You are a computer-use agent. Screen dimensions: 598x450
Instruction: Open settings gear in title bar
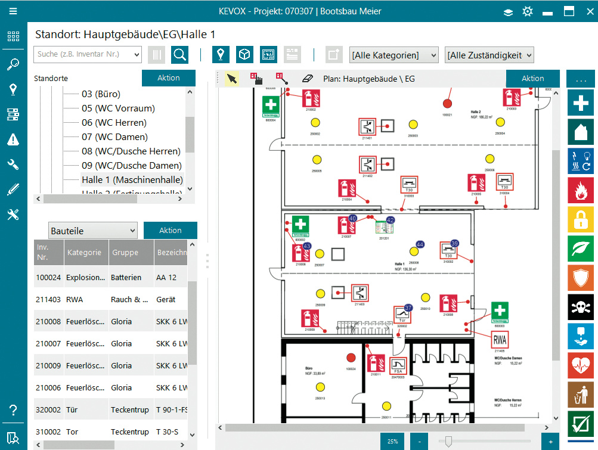coord(528,11)
